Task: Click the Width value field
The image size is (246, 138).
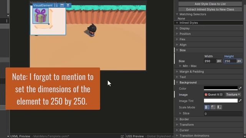Action: (x=210, y=61)
